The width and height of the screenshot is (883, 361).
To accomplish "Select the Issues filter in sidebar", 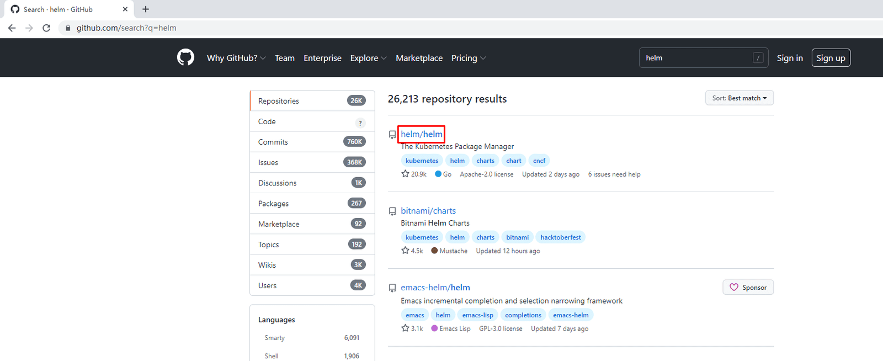I will (x=312, y=162).
